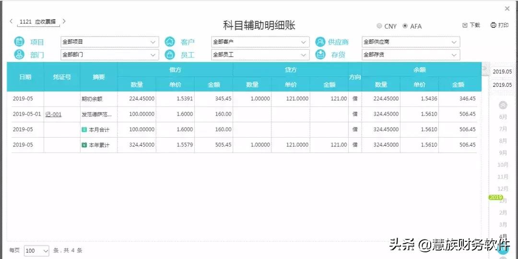The height and width of the screenshot is (259, 518).
Task: Click the 凭证号 column header
Action: [62, 77]
